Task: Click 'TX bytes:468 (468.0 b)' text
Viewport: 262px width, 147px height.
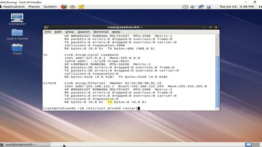Action: pos(131,49)
